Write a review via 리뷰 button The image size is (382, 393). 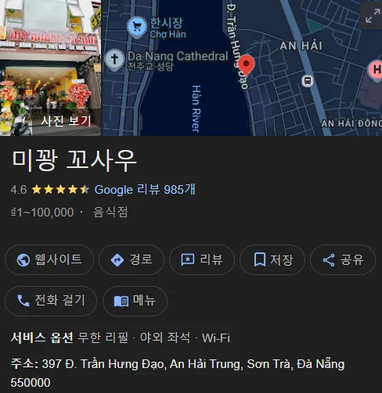click(202, 259)
